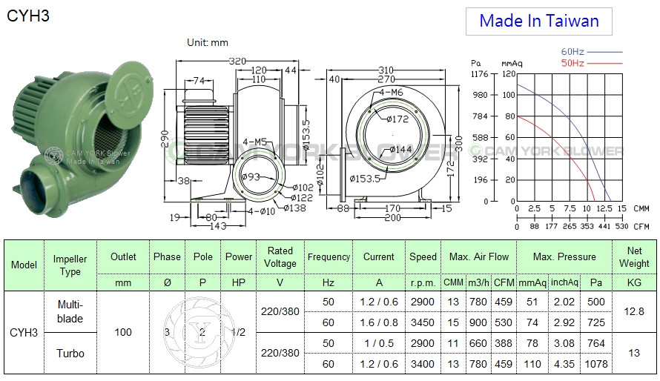Click the "100" outlet cell
The width and height of the screenshot is (660, 381).
coord(123,333)
